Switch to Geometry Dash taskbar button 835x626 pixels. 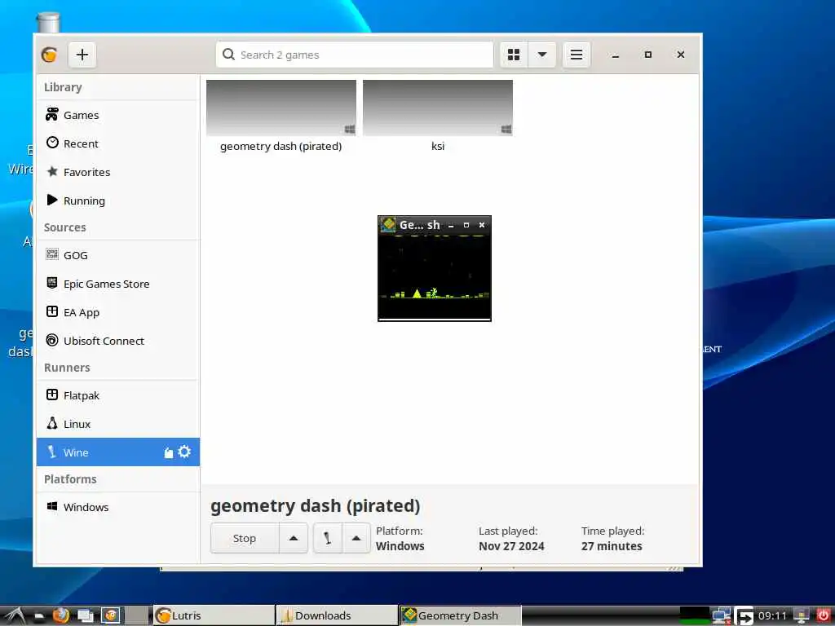[461, 615]
